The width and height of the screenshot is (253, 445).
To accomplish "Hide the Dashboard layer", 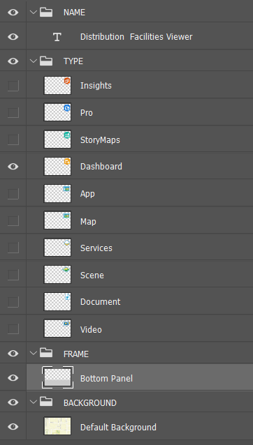I will (x=13, y=166).
